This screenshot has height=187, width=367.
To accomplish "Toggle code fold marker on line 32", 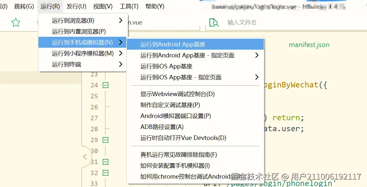I will pos(106,173).
